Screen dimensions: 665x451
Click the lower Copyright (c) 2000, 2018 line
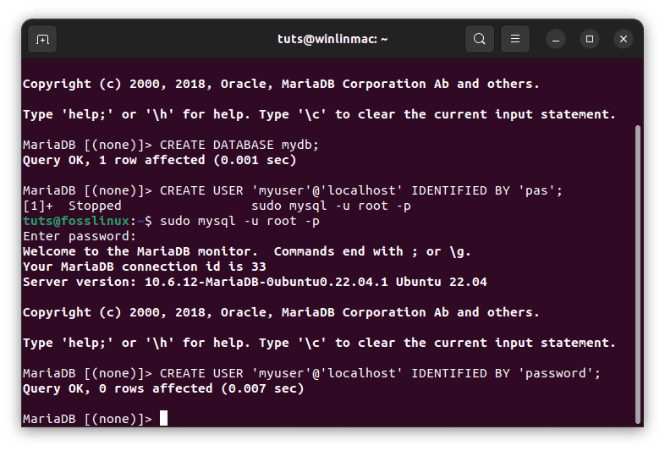pos(281,312)
